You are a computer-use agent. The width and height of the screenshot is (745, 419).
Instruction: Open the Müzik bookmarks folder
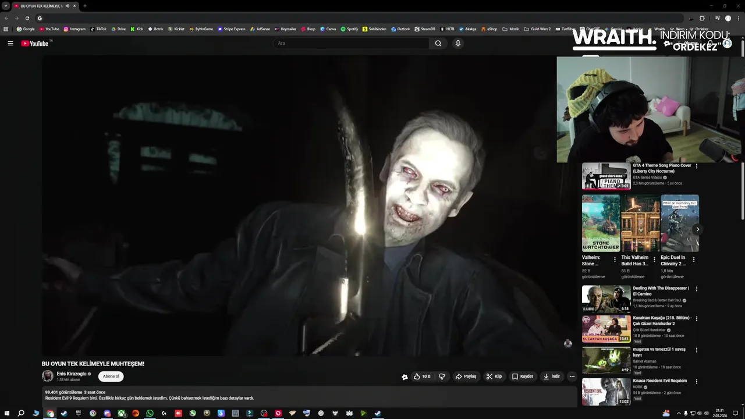pos(510,29)
